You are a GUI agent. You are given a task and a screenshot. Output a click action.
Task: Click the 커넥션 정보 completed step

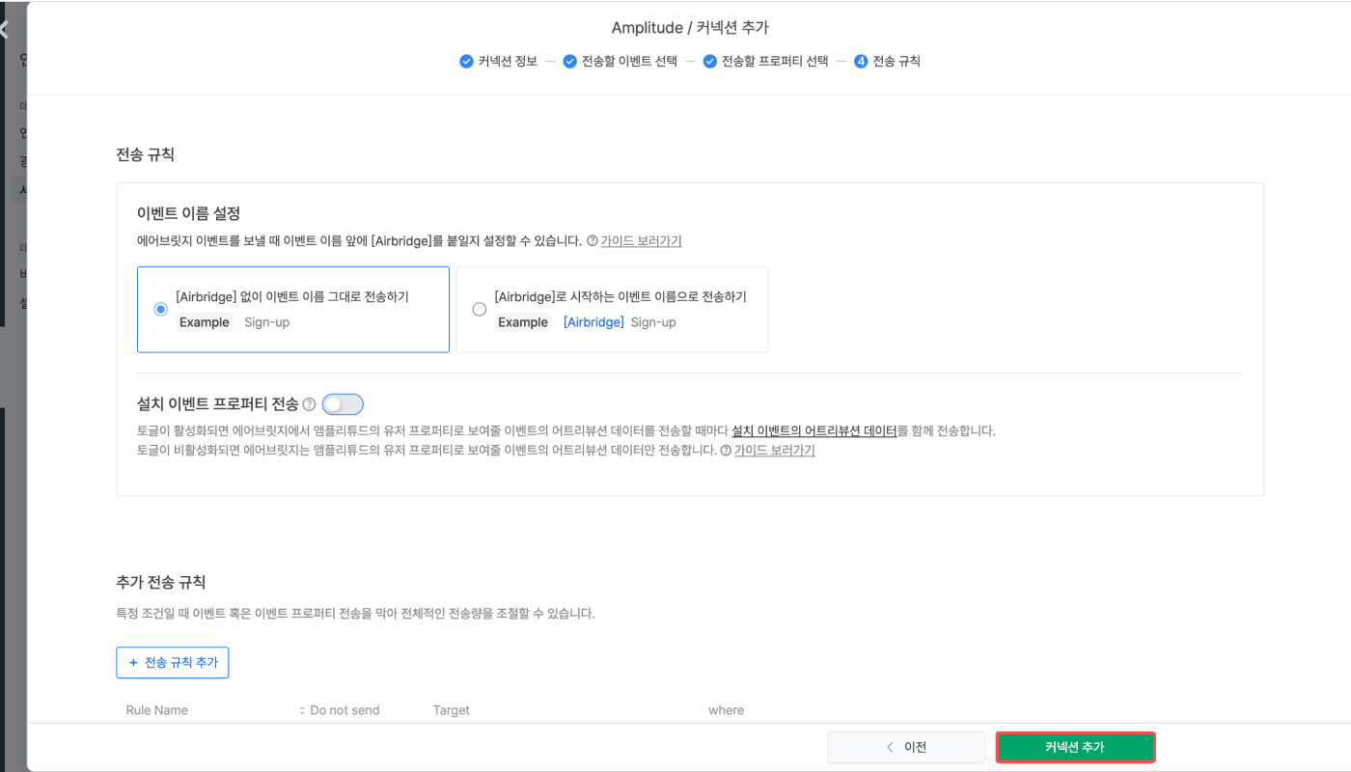499,62
